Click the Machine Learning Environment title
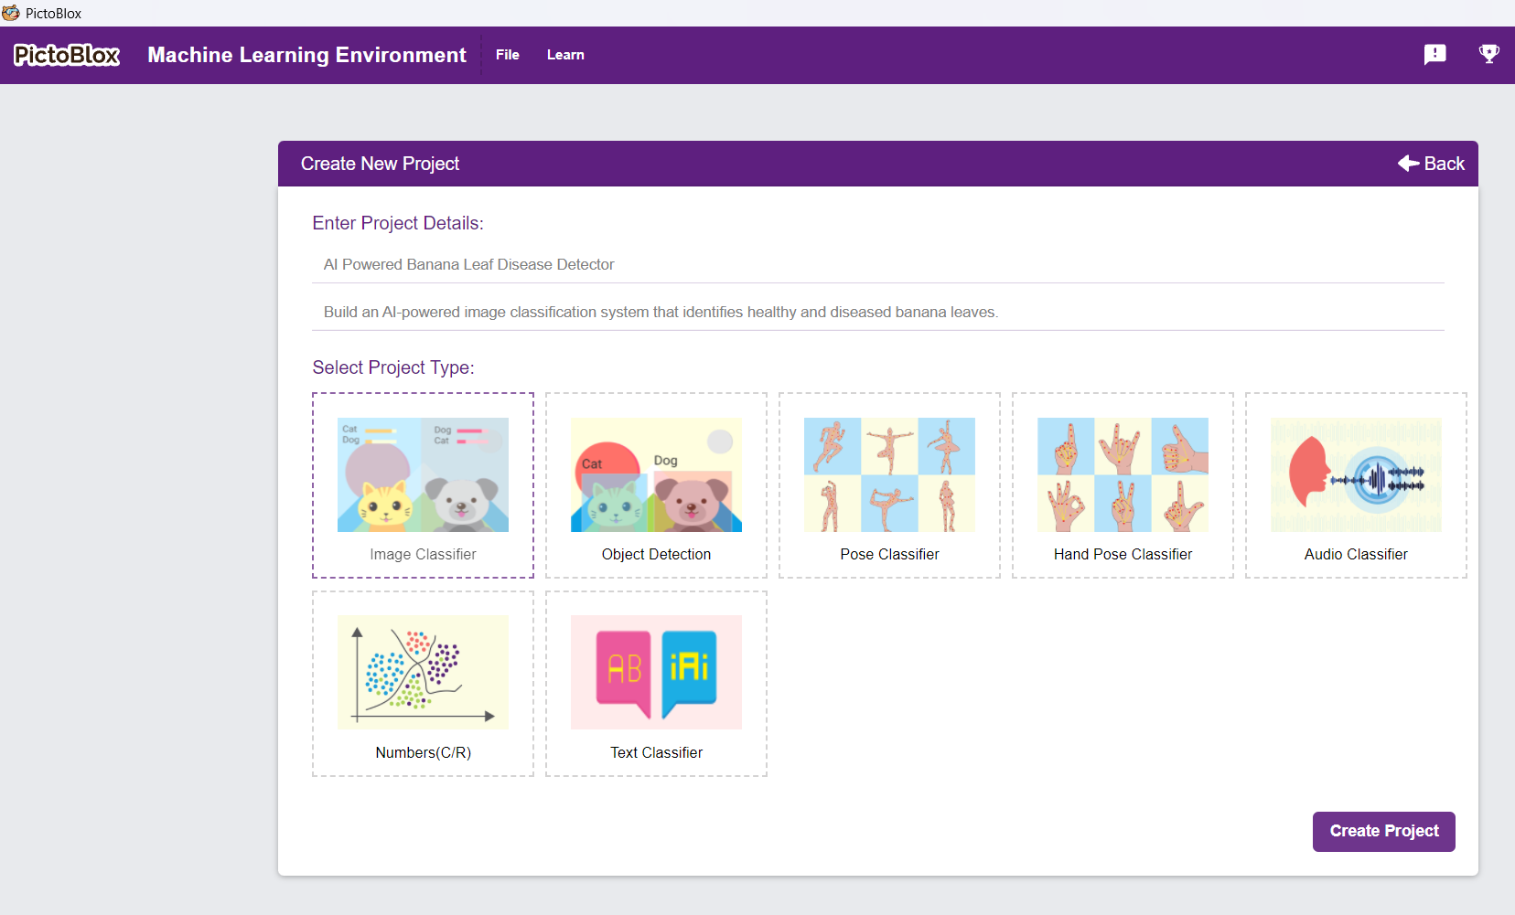The height and width of the screenshot is (915, 1515). [x=306, y=55]
